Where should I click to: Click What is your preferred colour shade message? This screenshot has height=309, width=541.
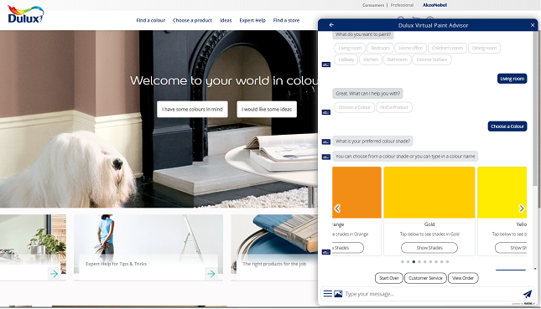(372, 142)
